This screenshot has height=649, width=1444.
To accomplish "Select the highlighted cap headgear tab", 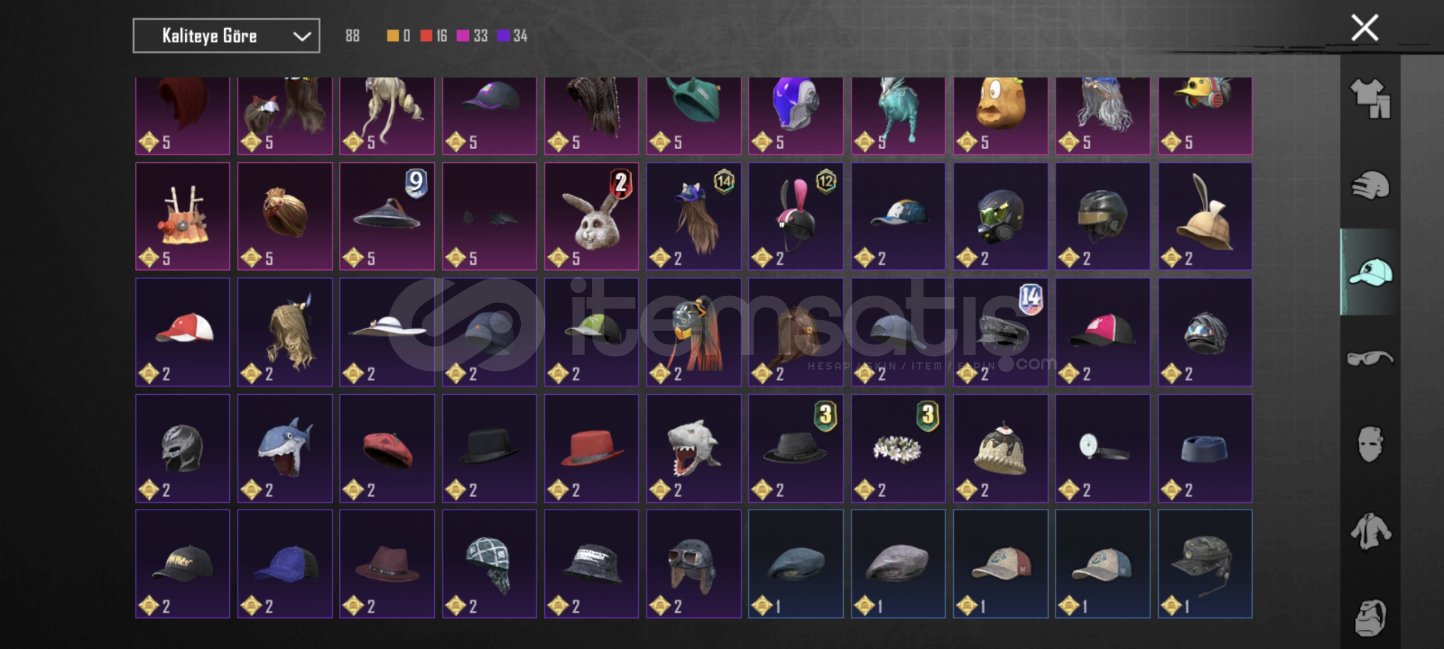I will (1370, 272).
